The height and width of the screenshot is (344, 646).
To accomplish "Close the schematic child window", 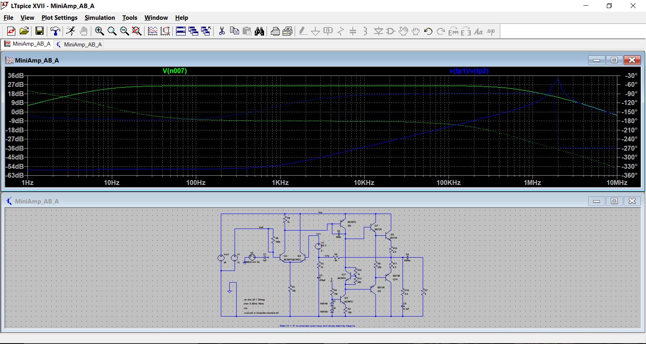I will click(x=632, y=201).
